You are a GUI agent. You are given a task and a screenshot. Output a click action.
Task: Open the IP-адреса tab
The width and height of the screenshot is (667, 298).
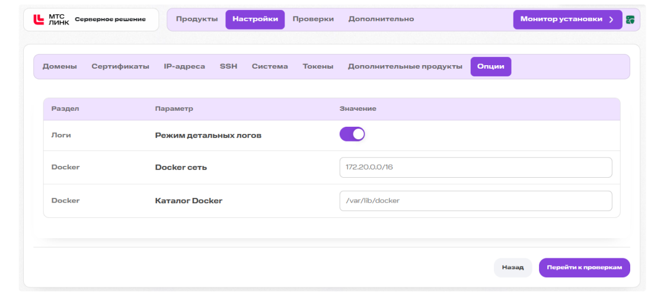point(184,67)
